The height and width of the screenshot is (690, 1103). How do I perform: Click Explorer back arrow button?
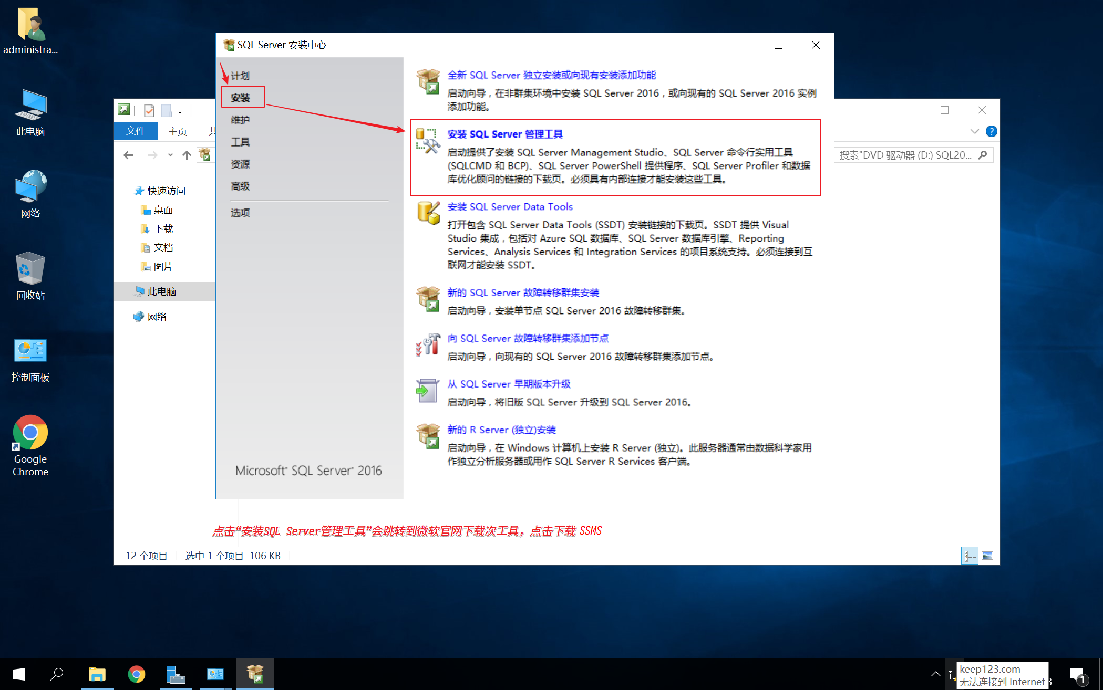point(129,155)
